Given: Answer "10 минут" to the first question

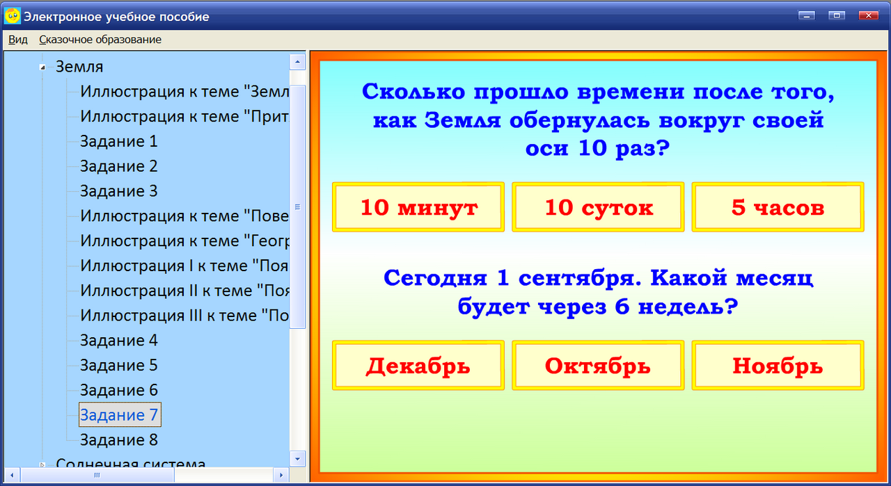Looking at the screenshot, I should [418, 206].
